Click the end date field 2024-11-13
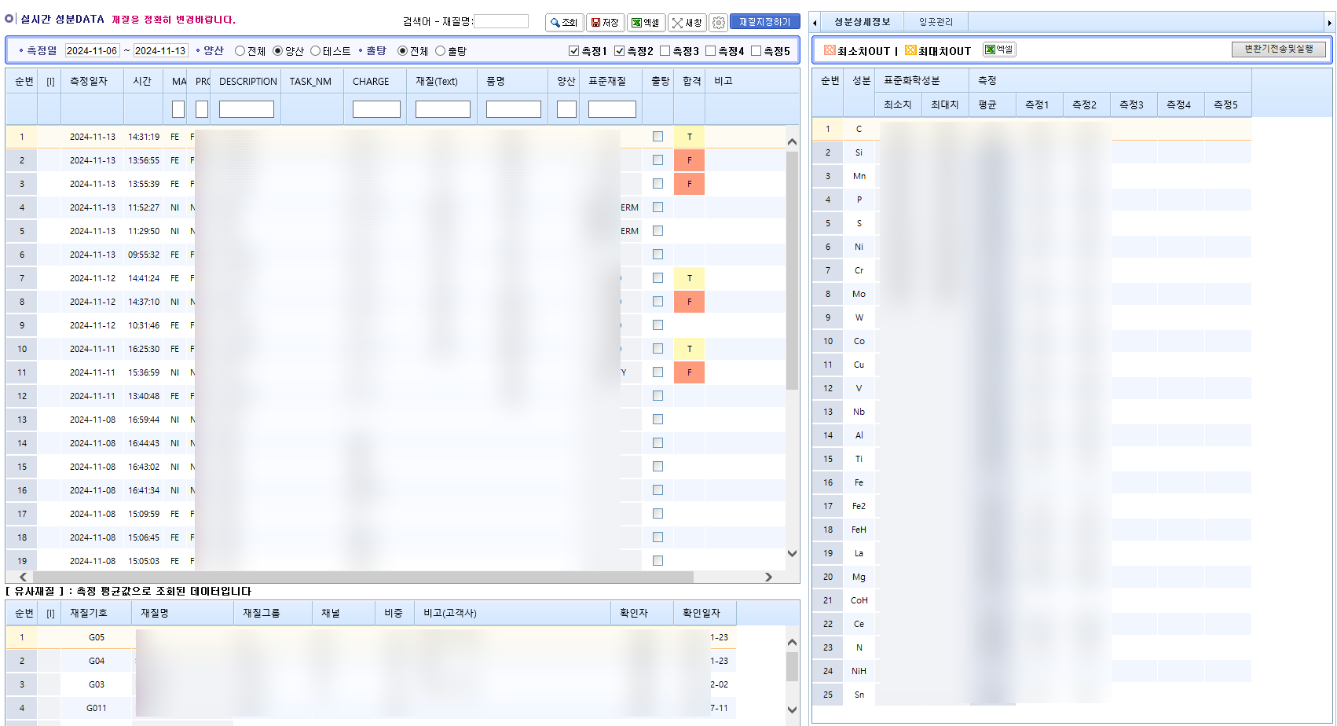 tap(160, 51)
